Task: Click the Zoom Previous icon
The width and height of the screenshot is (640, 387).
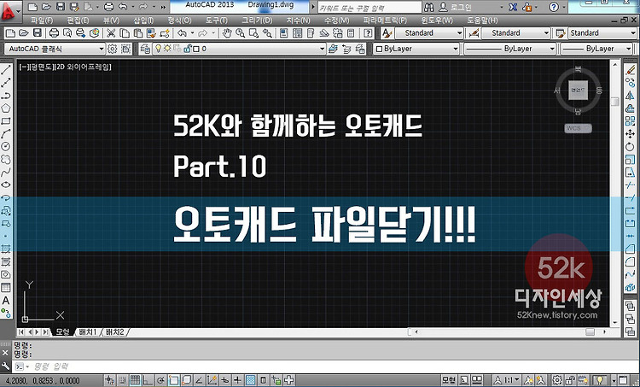Action: (267, 33)
